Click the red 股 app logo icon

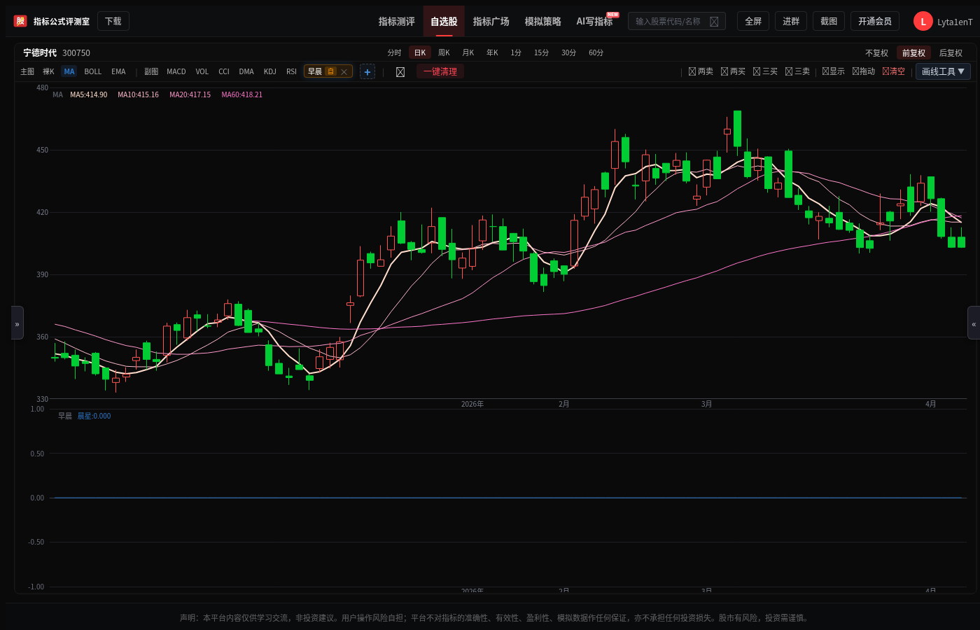click(x=20, y=21)
